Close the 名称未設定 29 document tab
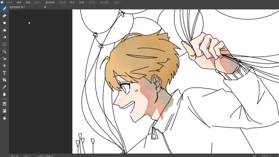 click(45, 7)
